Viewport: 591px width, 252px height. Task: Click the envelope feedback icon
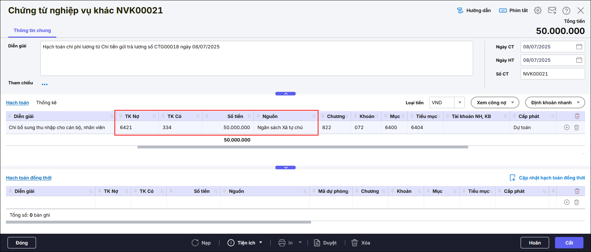(x=552, y=10)
